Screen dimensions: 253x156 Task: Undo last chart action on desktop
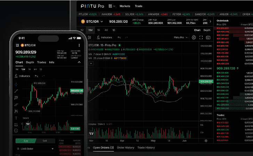[x=119, y=38]
